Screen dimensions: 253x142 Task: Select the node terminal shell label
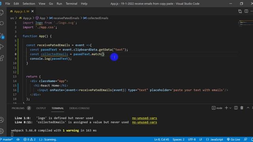217,108
